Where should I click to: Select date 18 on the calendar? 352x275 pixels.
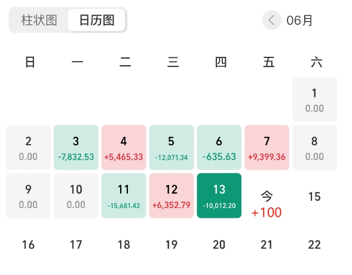[x=124, y=245]
